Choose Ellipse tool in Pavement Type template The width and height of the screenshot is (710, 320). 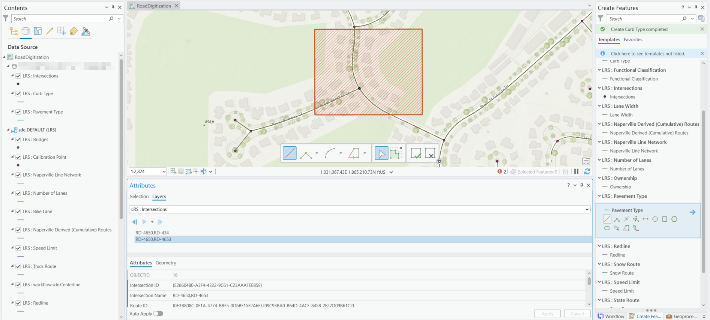(607, 228)
